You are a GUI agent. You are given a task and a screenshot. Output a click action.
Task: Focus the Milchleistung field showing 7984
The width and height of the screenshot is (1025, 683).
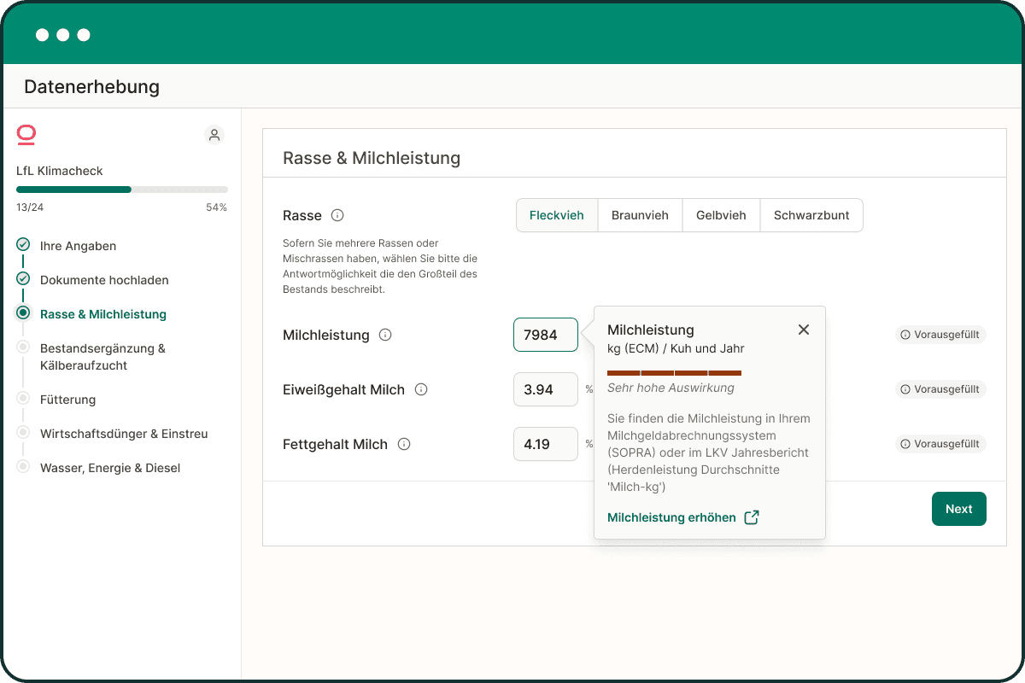pos(546,335)
